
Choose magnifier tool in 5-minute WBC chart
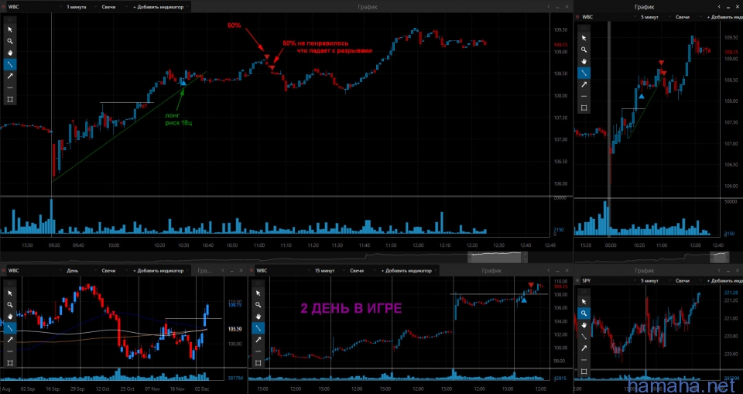[x=584, y=50]
